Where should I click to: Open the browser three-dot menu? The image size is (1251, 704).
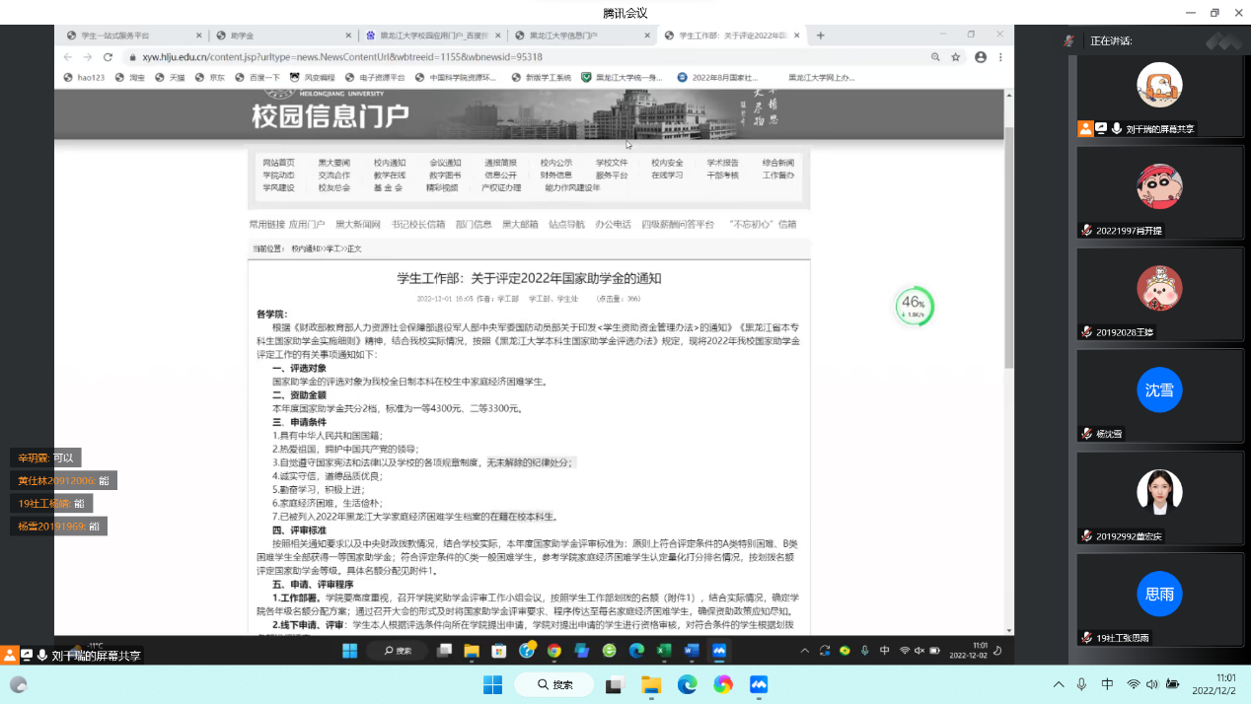(1000, 57)
